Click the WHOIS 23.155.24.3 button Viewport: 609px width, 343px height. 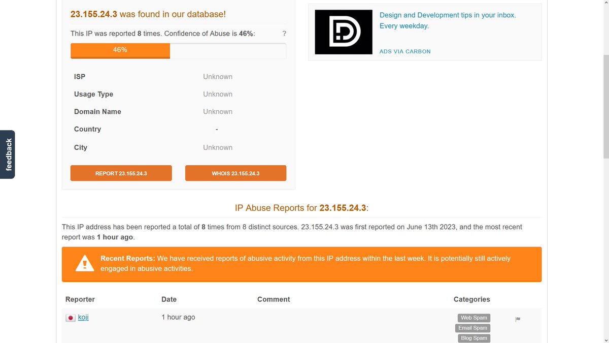(x=235, y=173)
